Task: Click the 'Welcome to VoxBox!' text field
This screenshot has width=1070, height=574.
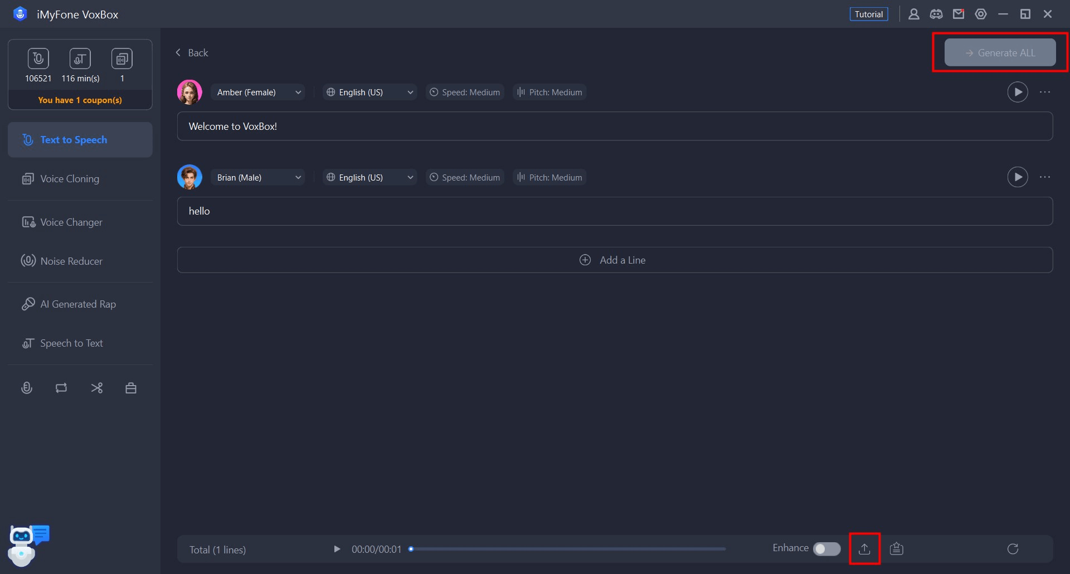Action: (615, 127)
